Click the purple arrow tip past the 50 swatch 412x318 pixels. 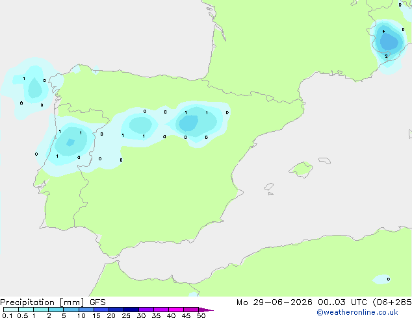tap(206, 310)
